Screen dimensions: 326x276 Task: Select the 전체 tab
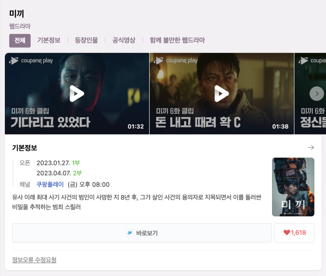(x=20, y=41)
